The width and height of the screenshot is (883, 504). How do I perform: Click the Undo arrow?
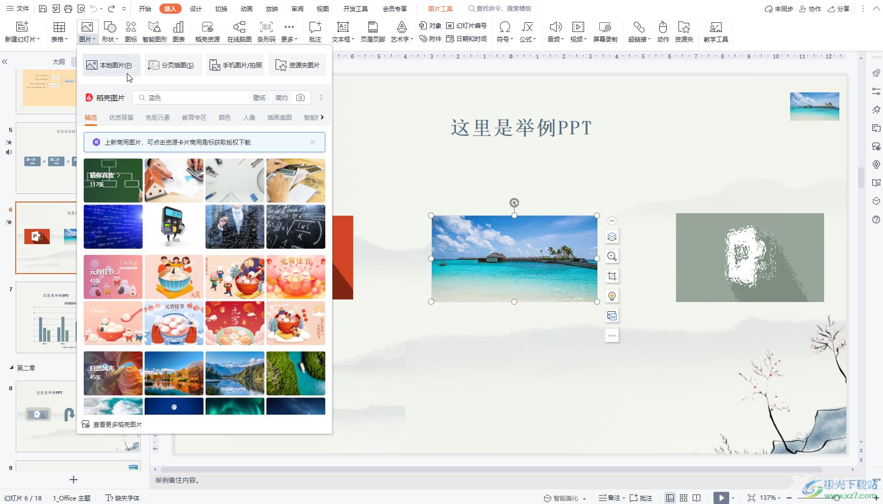(93, 9)
